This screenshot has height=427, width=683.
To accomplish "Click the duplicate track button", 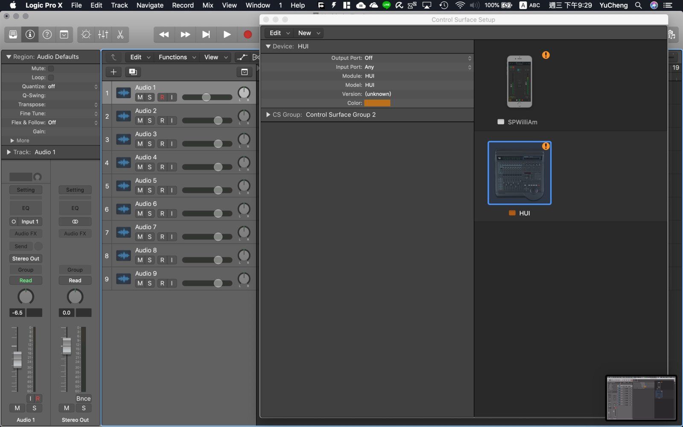I will click(x=133, y=72).
